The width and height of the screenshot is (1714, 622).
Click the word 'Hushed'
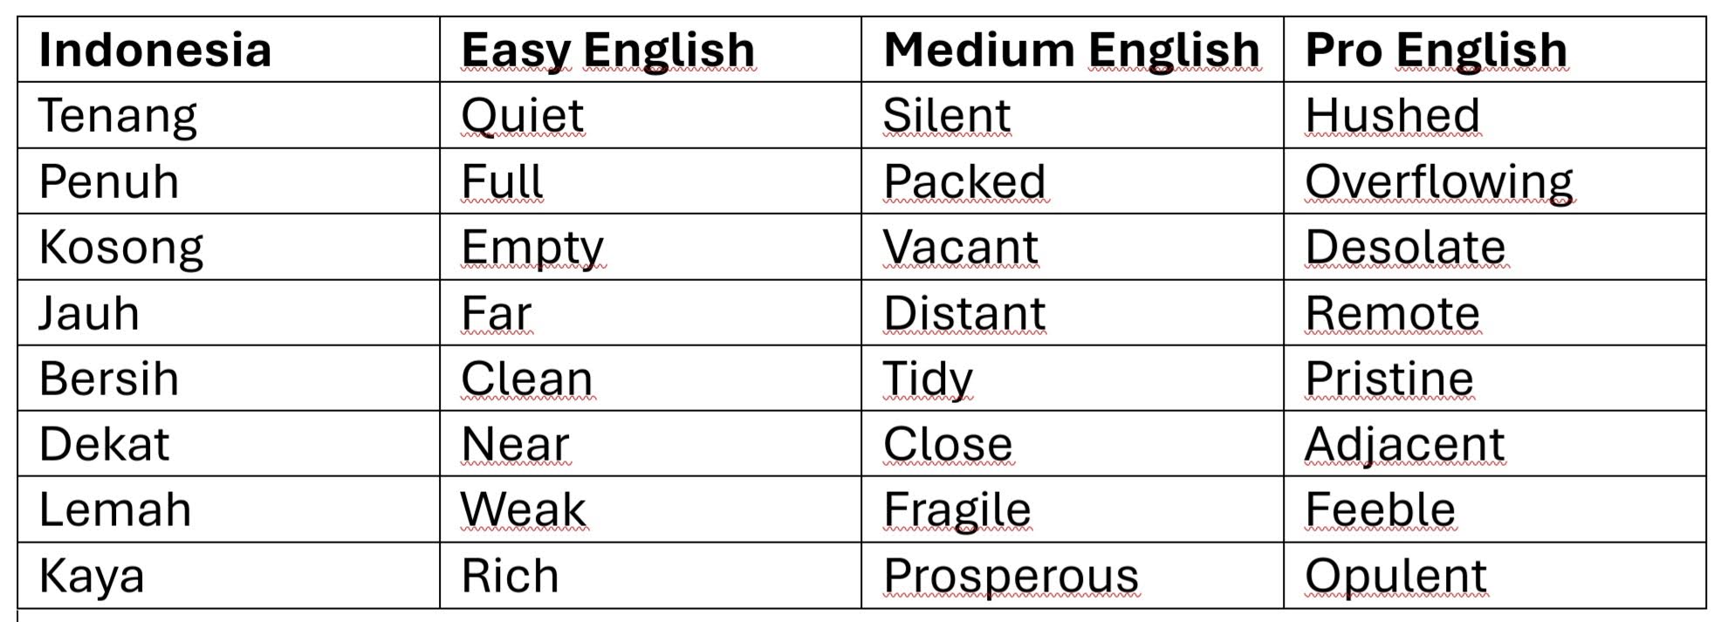[x=1392, y=115]
